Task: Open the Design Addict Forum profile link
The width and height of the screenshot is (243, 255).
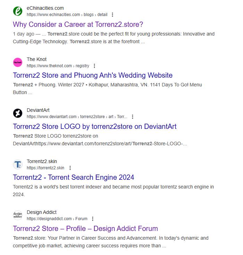Action: (85, 229)
